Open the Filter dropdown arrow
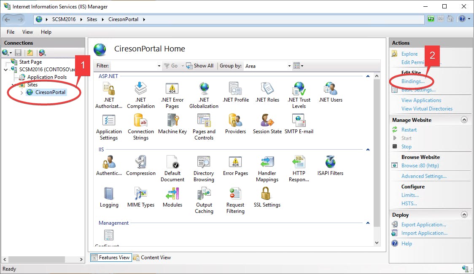 click(159, 66)
